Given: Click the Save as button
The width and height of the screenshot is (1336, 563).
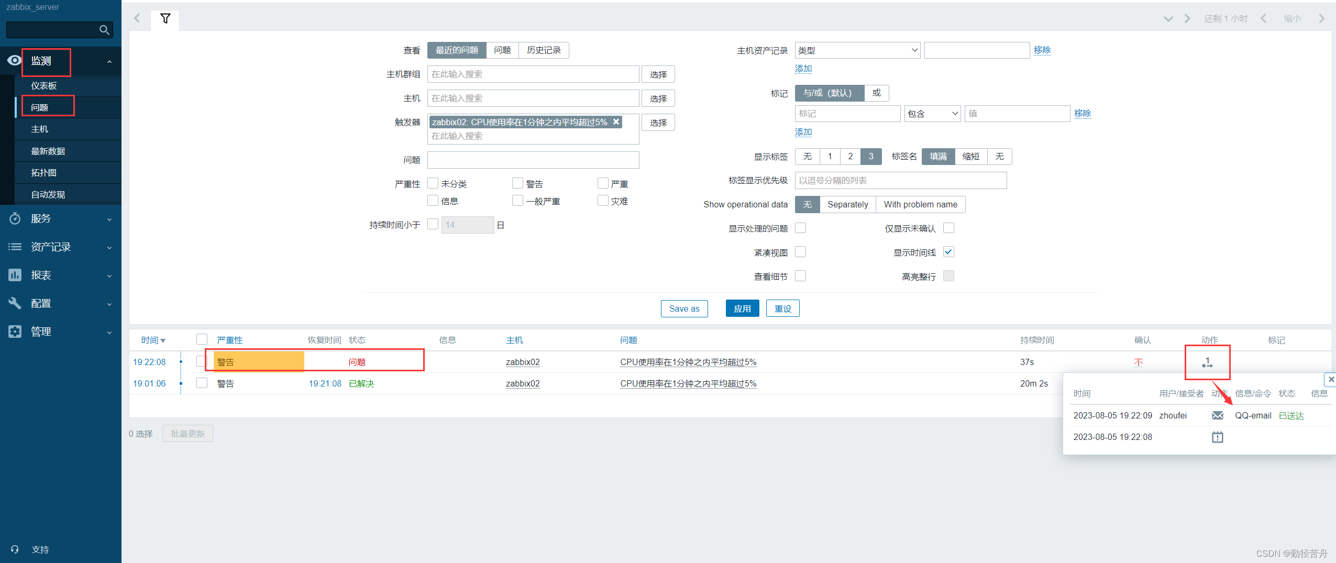Looking at the screenshot, I should 684,308.
